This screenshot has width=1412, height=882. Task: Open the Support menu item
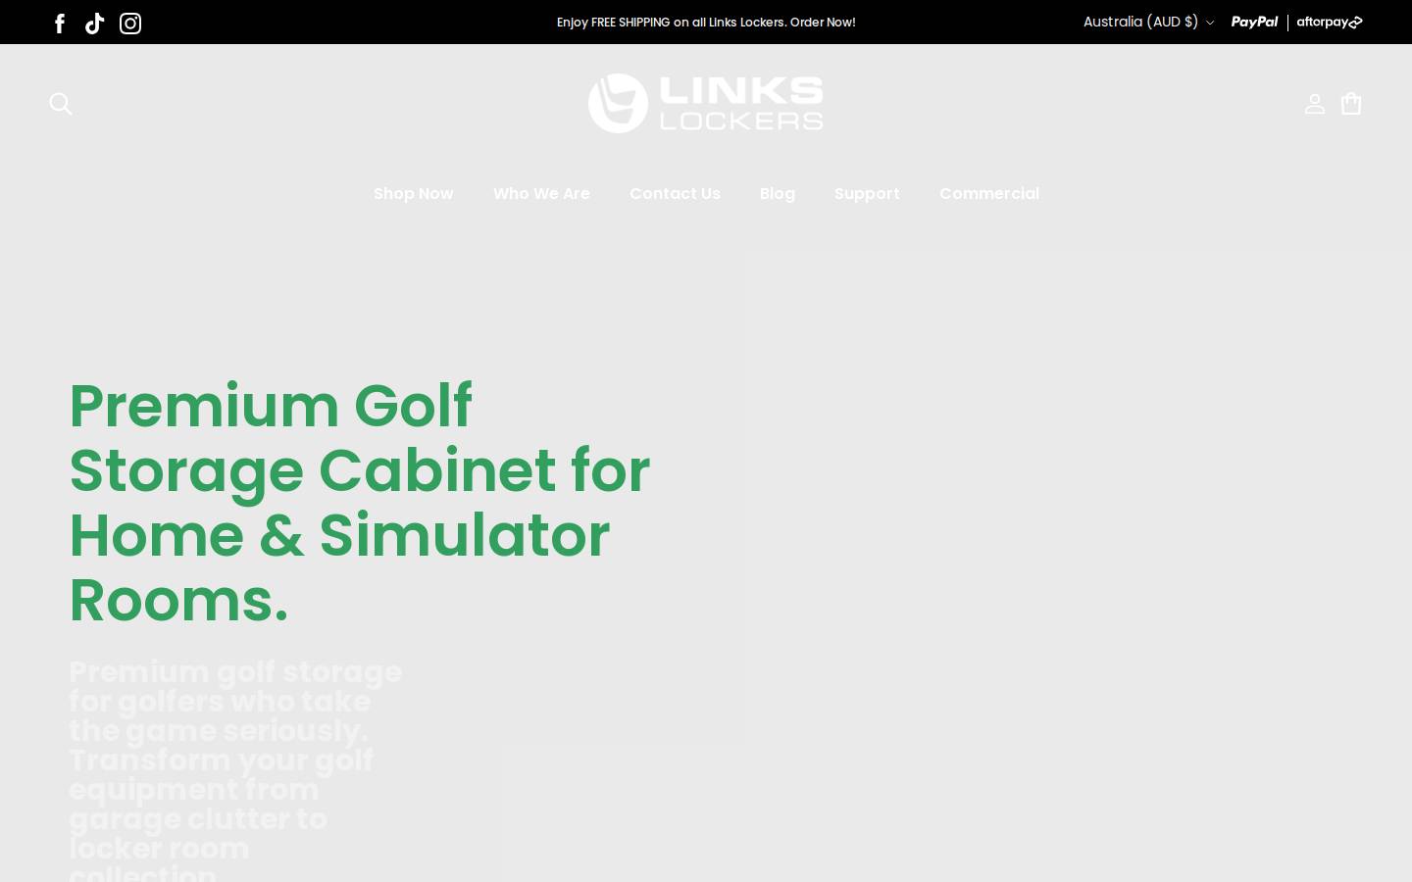(867, 194)
